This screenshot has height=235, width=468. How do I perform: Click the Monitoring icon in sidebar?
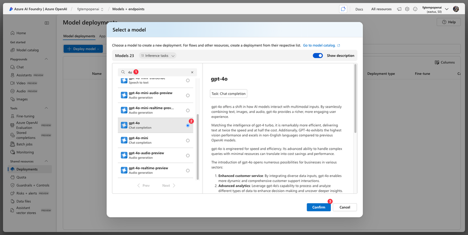[x=13, y=152]
